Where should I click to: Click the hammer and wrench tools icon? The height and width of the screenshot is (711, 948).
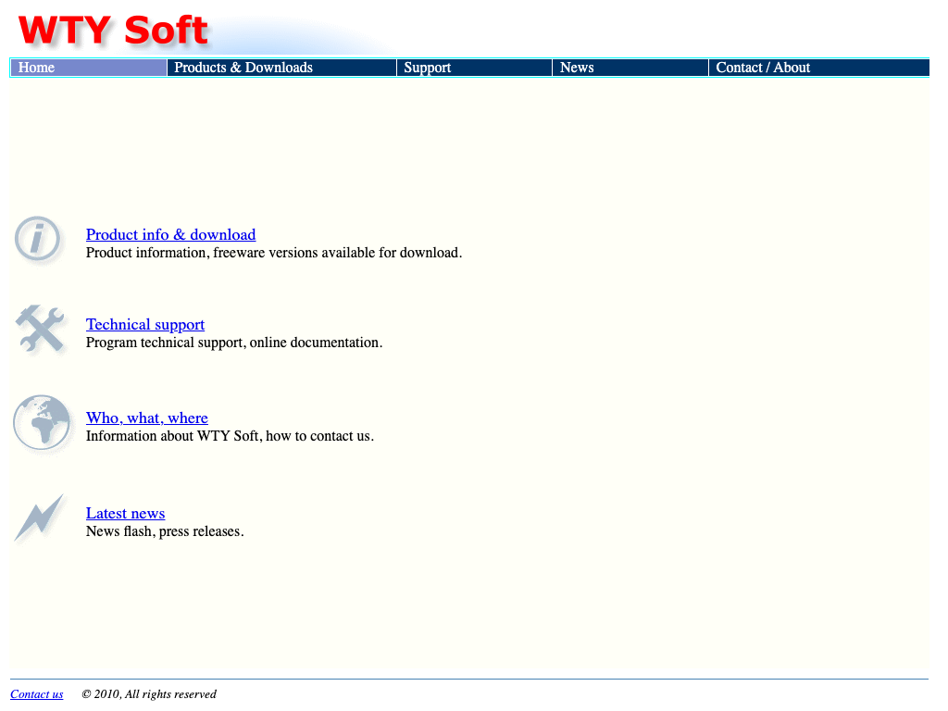(x=41, y=329)
